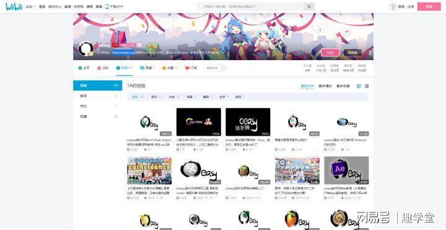The height and width of the screenshot is (230, 446).
Task: Open the three-dot more menu on banner
Action: tap(369, 53)
